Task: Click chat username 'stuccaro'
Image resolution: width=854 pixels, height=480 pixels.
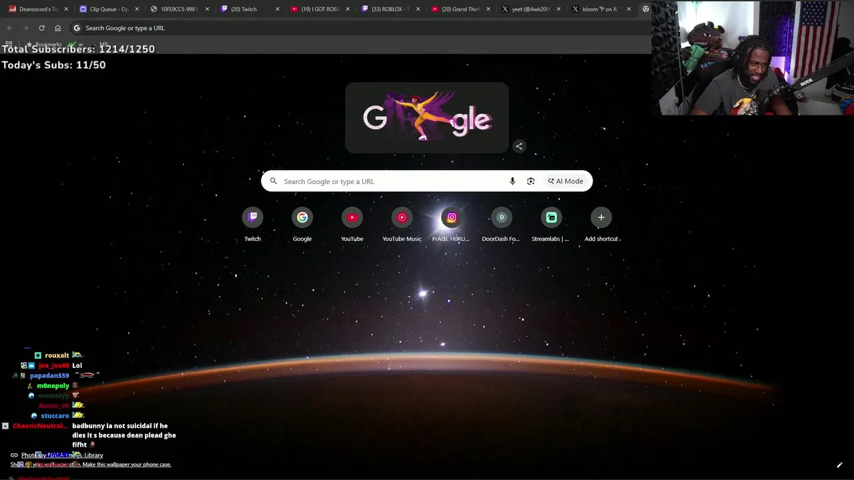Action: pyautogui.click(x=55, y=416)
